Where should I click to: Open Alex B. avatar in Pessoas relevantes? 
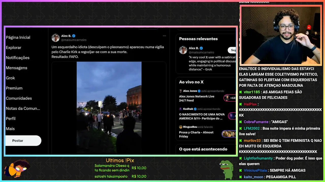[x=183, y=50]
